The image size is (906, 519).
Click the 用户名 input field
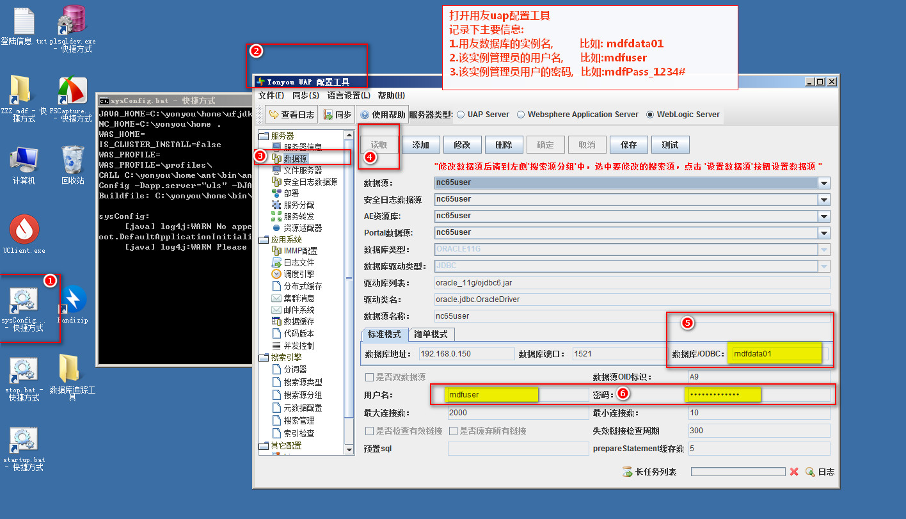click(x=517, y=395)
